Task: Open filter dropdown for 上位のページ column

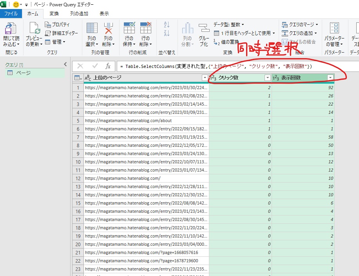Action: point(205,78)
